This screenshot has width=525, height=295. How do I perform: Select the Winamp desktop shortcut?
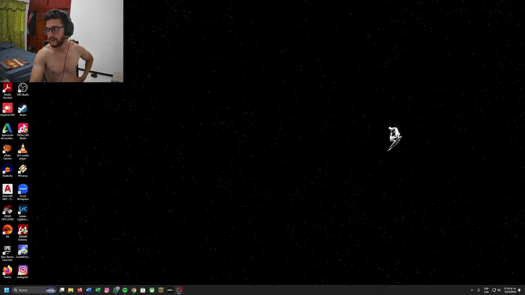click(x=23, y=171)
